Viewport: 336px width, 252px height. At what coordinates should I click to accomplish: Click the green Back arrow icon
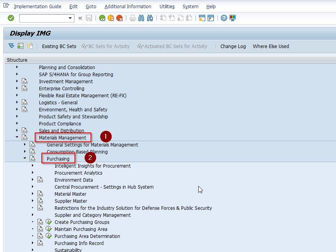102,18
